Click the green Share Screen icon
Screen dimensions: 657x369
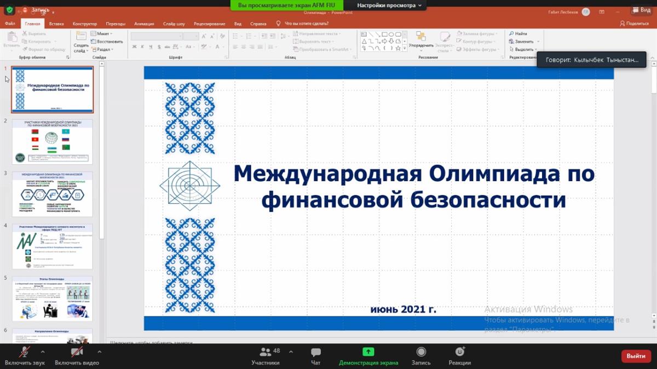click(x=368, y=352)
